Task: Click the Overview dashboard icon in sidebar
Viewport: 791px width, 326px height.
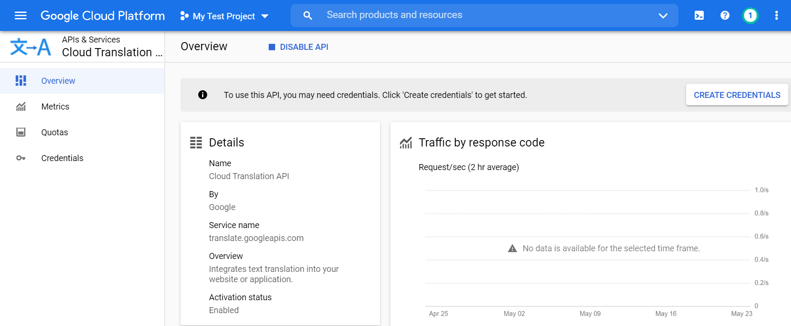Action: tap(21, 81)
